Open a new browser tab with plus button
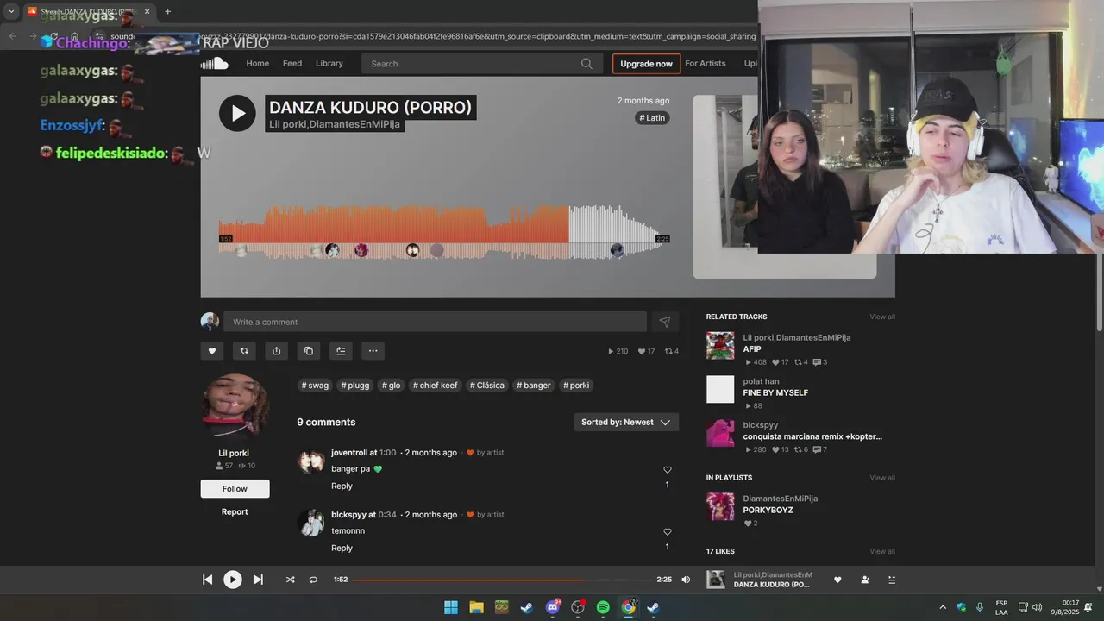This screenshot has height=621, width=1104. point(167,11)
